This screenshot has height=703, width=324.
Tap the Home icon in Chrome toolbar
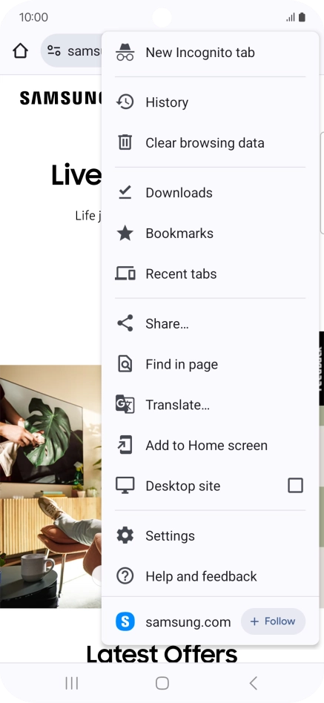pyautogui.click(x=20, y=51)
